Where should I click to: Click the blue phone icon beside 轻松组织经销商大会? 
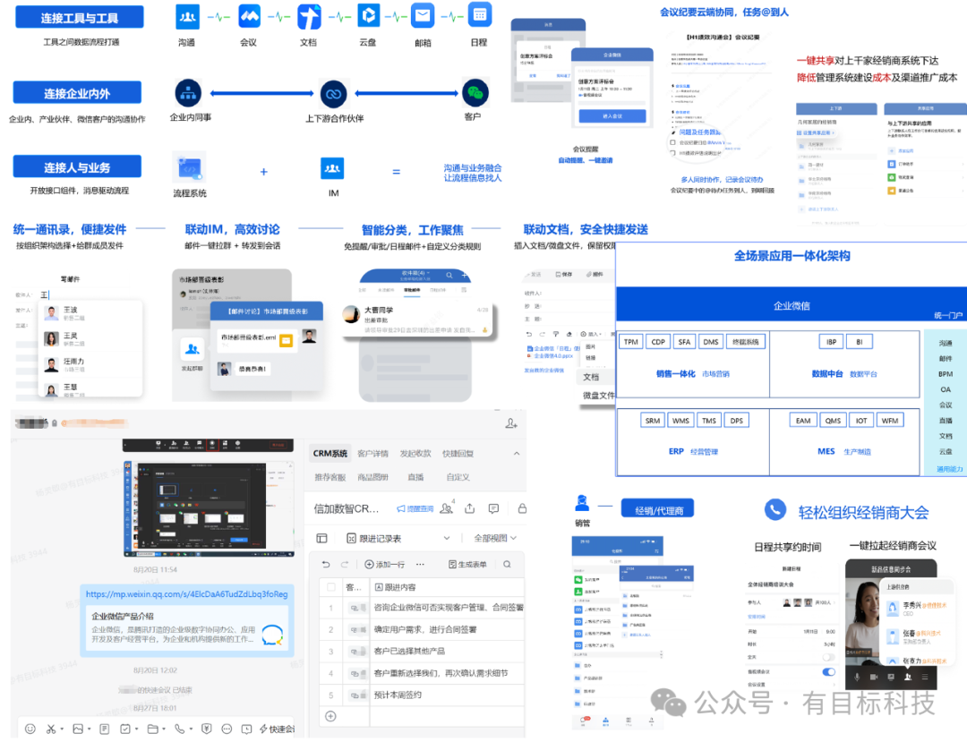tap(775, 509)
